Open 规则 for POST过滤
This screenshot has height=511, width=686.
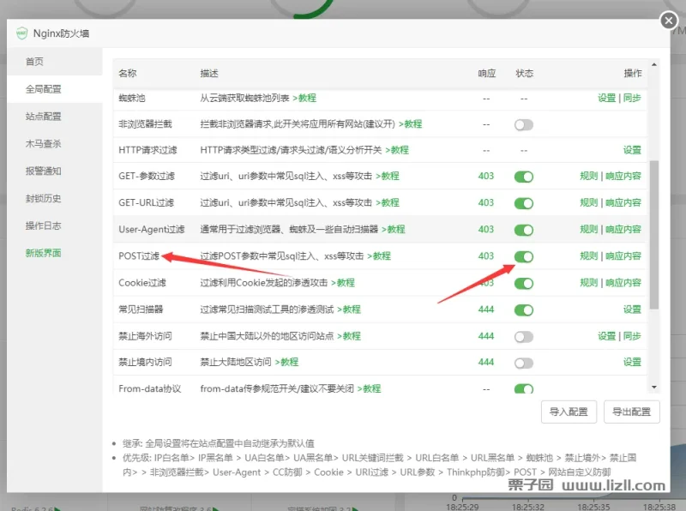pos(589,256)
